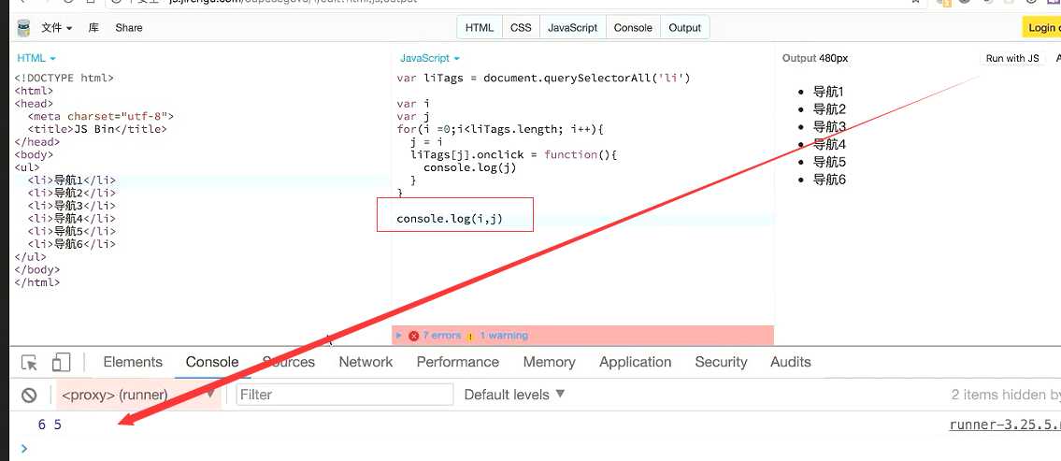Switch to the Application tab

[x=636, y=362]
